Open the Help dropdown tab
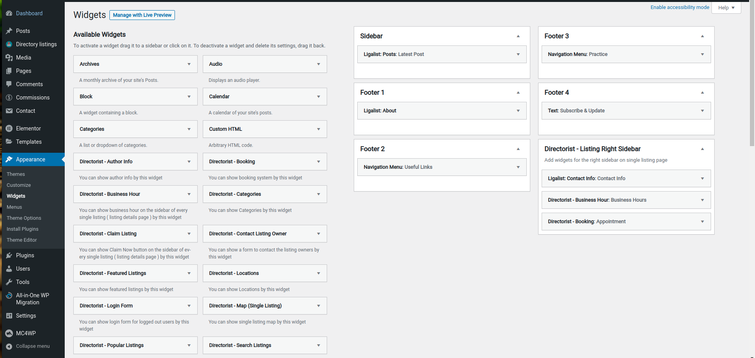Screen dimensions: 755x358 pos(726,8)
